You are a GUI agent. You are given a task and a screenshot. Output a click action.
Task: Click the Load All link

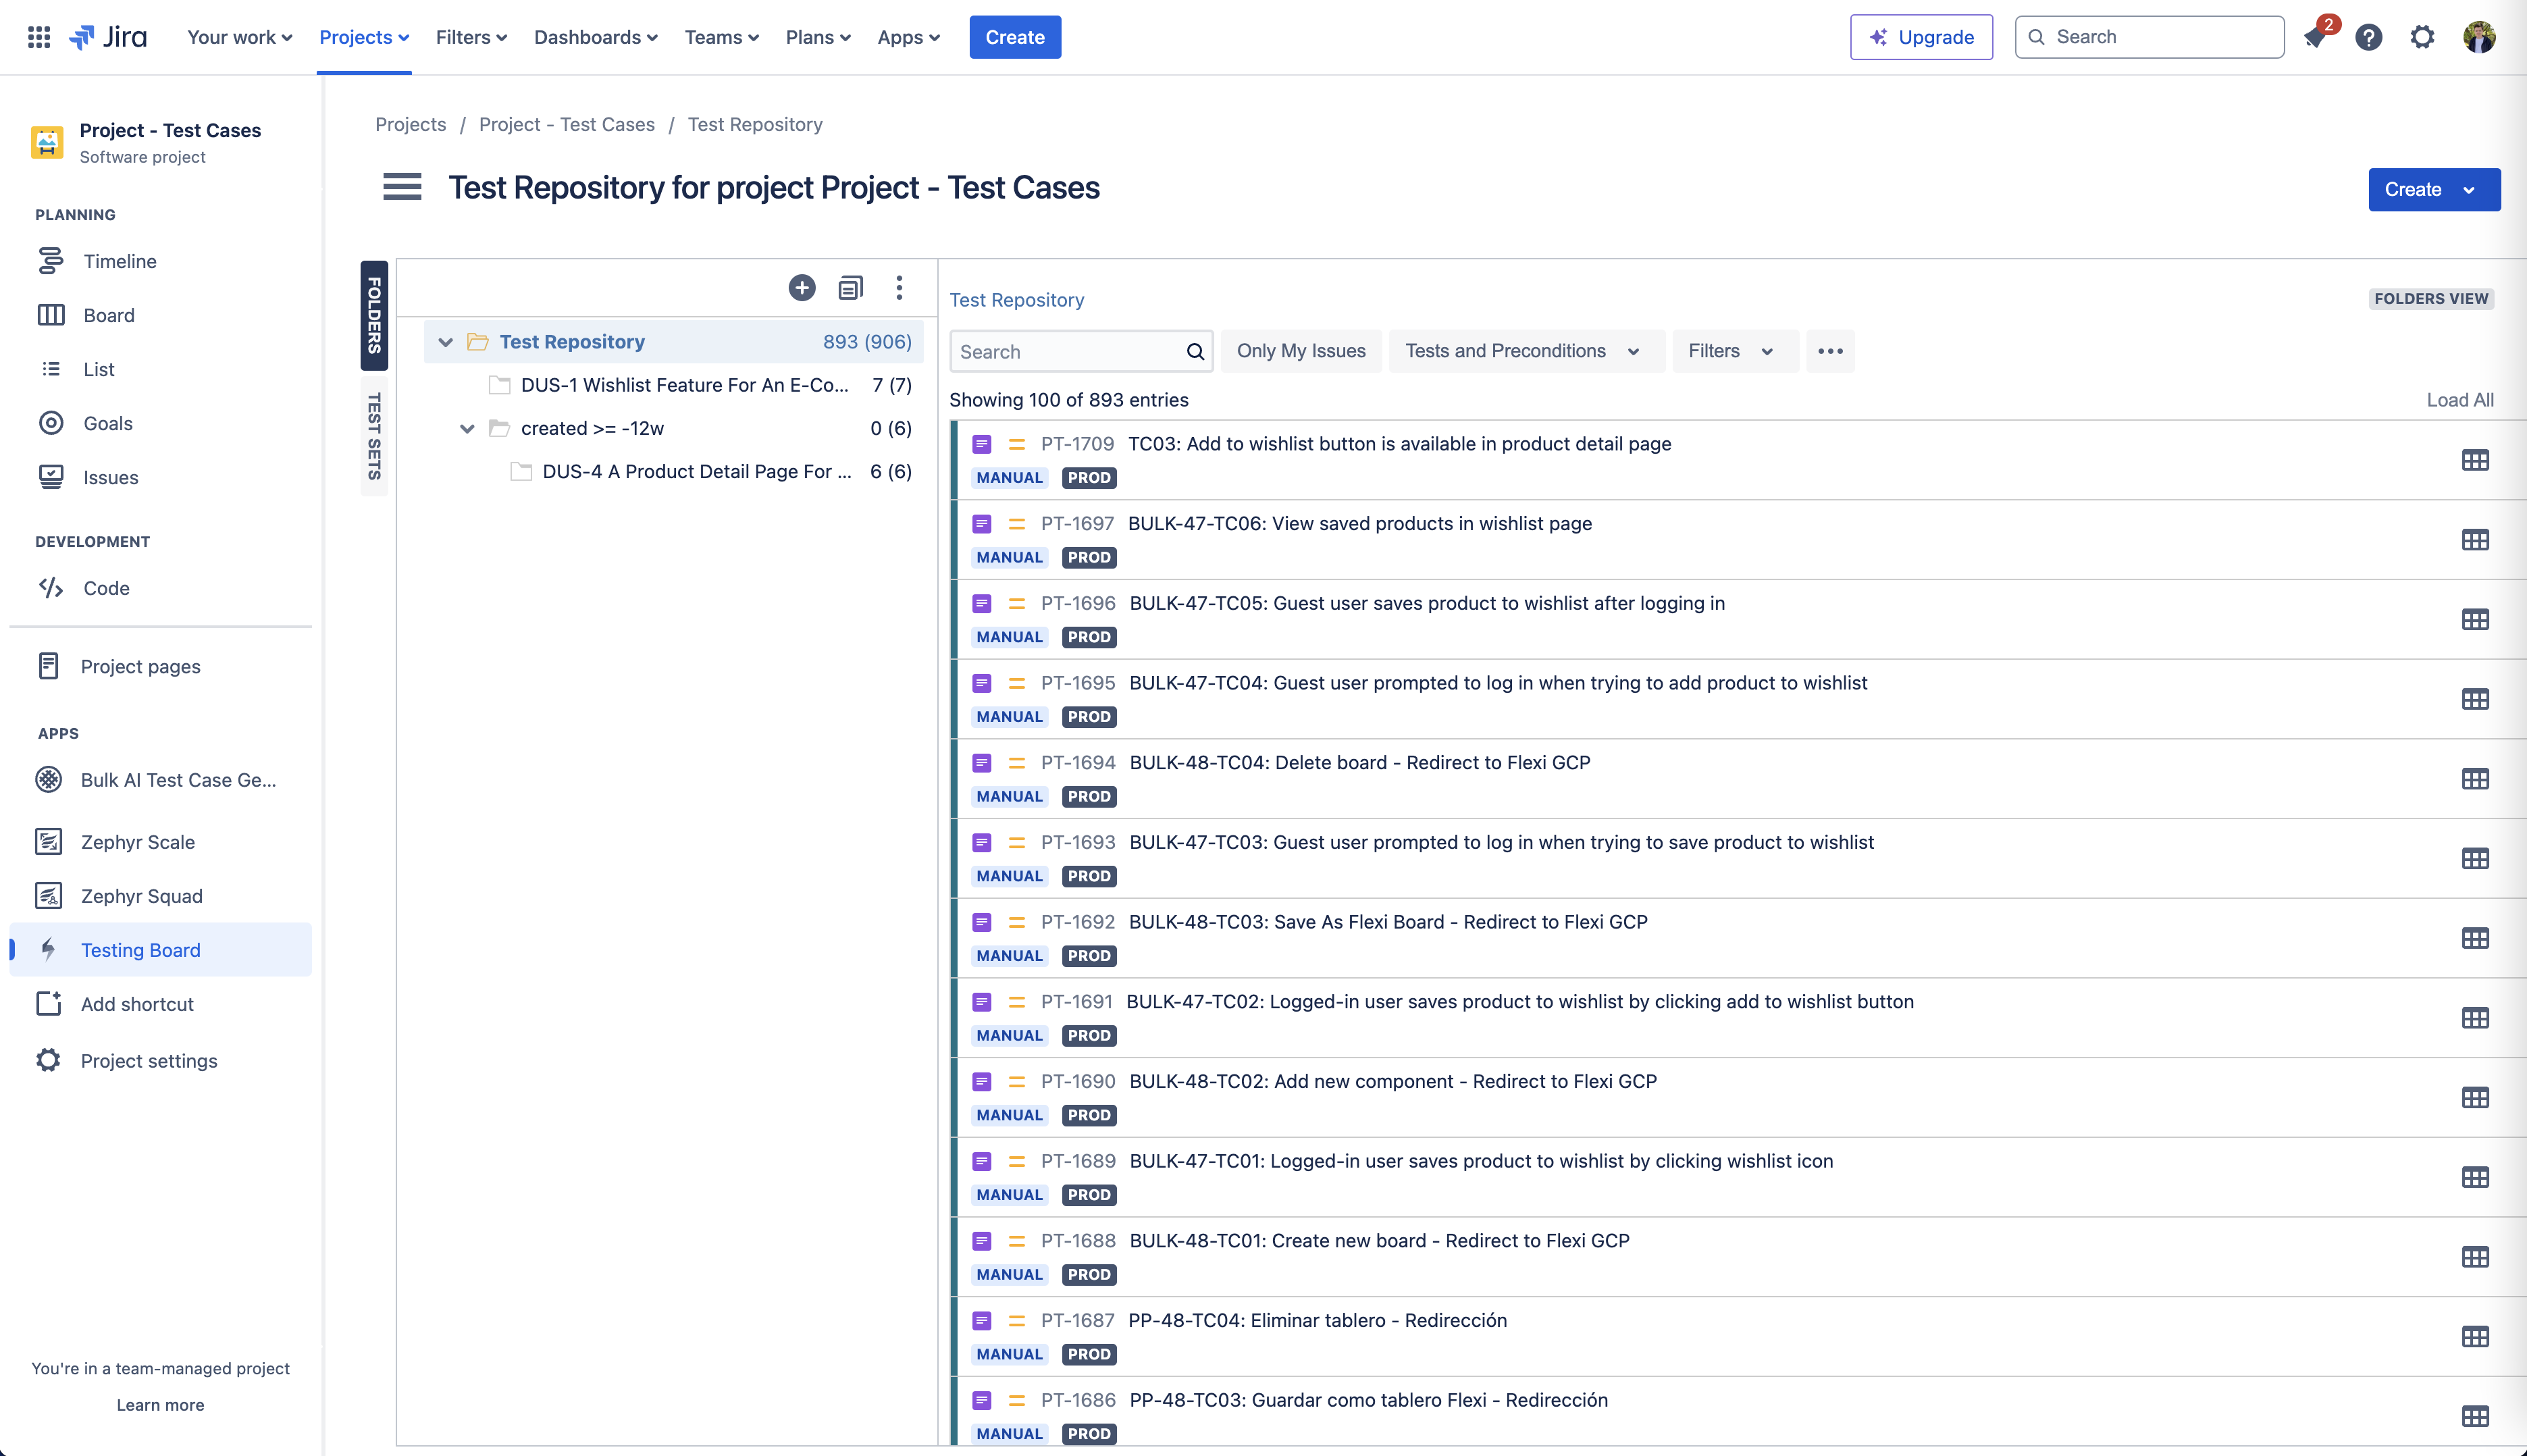point(2460,399)
